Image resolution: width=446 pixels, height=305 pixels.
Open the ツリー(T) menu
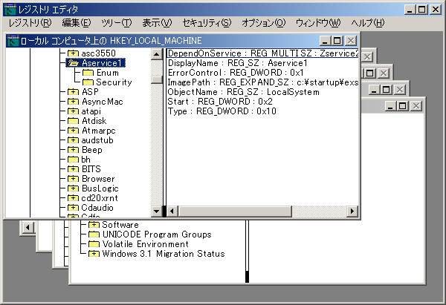point(117,23)
